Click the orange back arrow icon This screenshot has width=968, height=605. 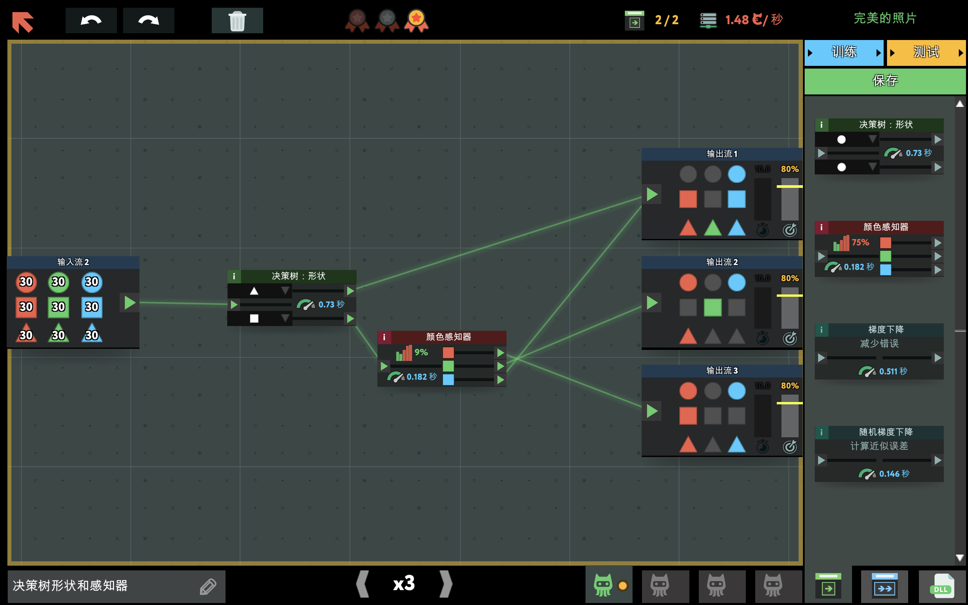[23, 22]
